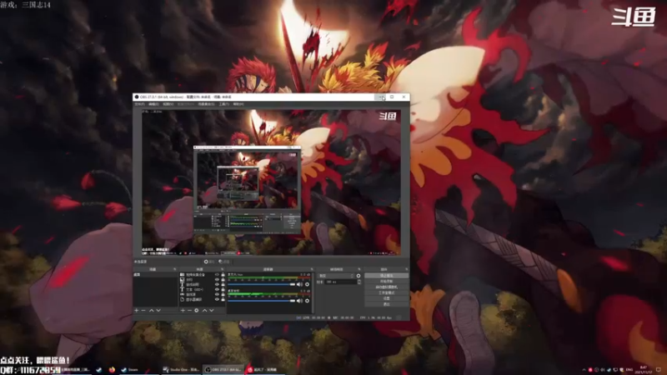Click the transition duration 300 ms field
This screenshot has width=667, height=375.
coord(341,282)
